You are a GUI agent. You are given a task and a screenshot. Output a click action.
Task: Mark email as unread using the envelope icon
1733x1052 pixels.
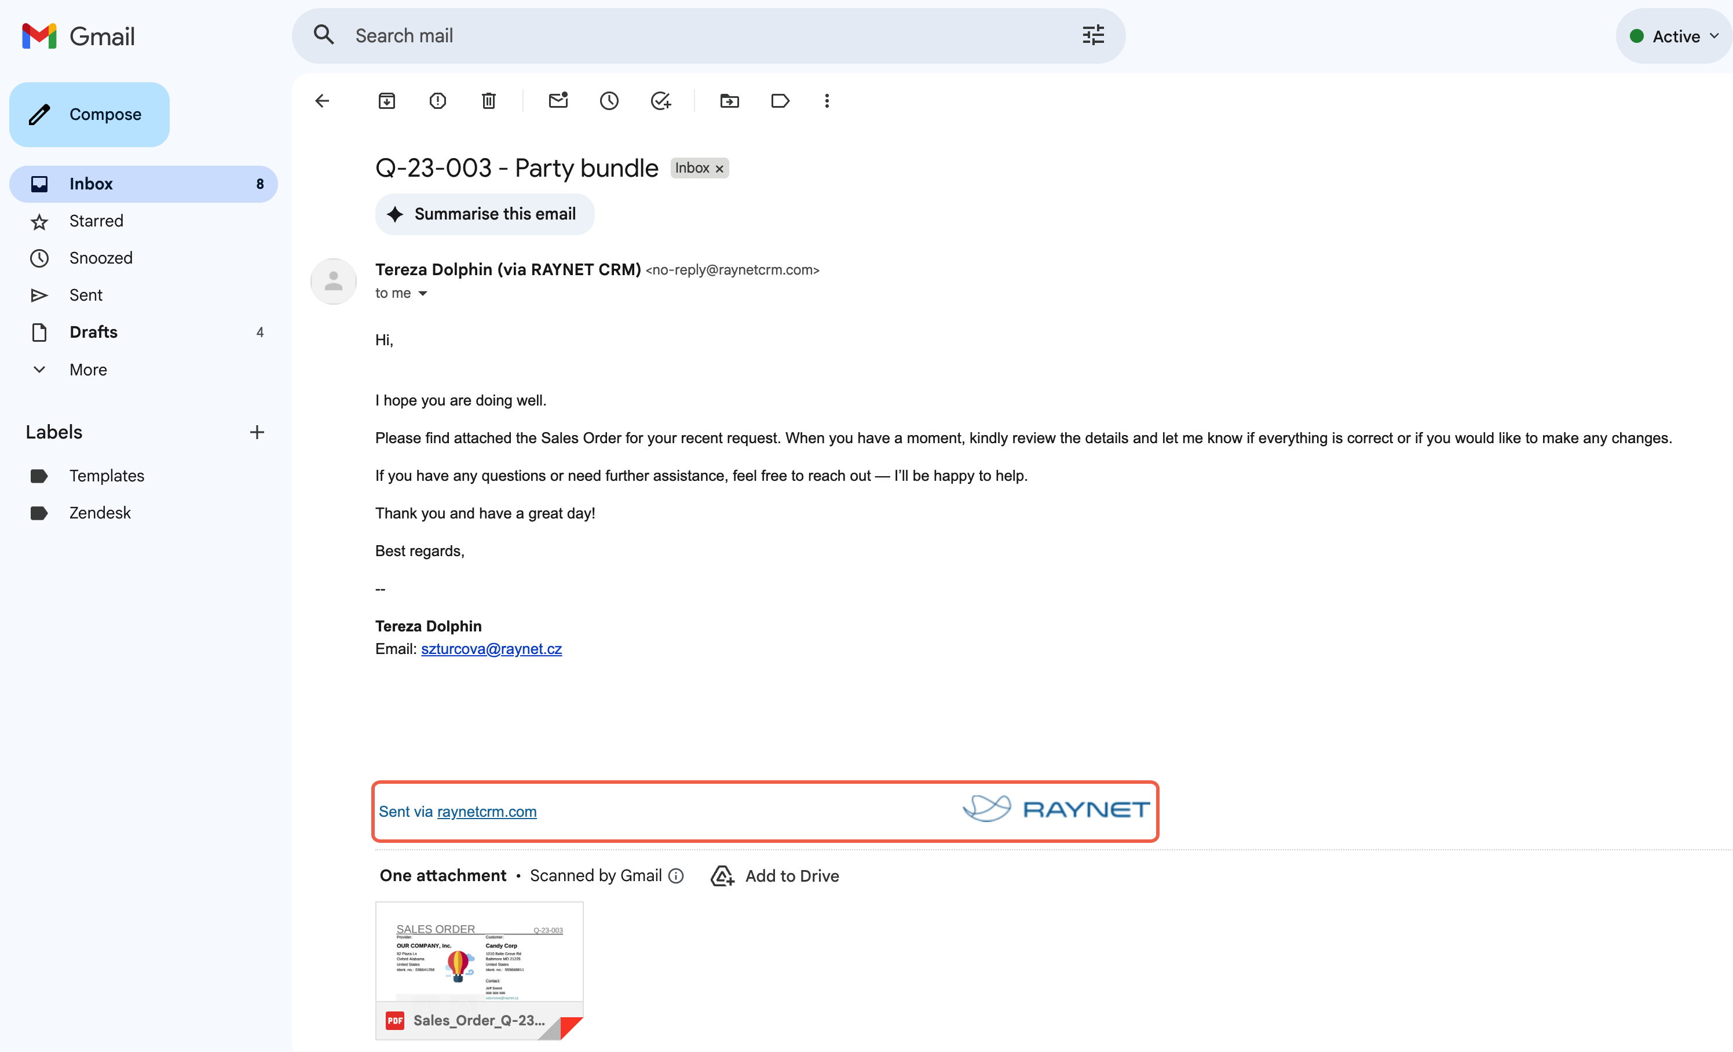[558, 101]
